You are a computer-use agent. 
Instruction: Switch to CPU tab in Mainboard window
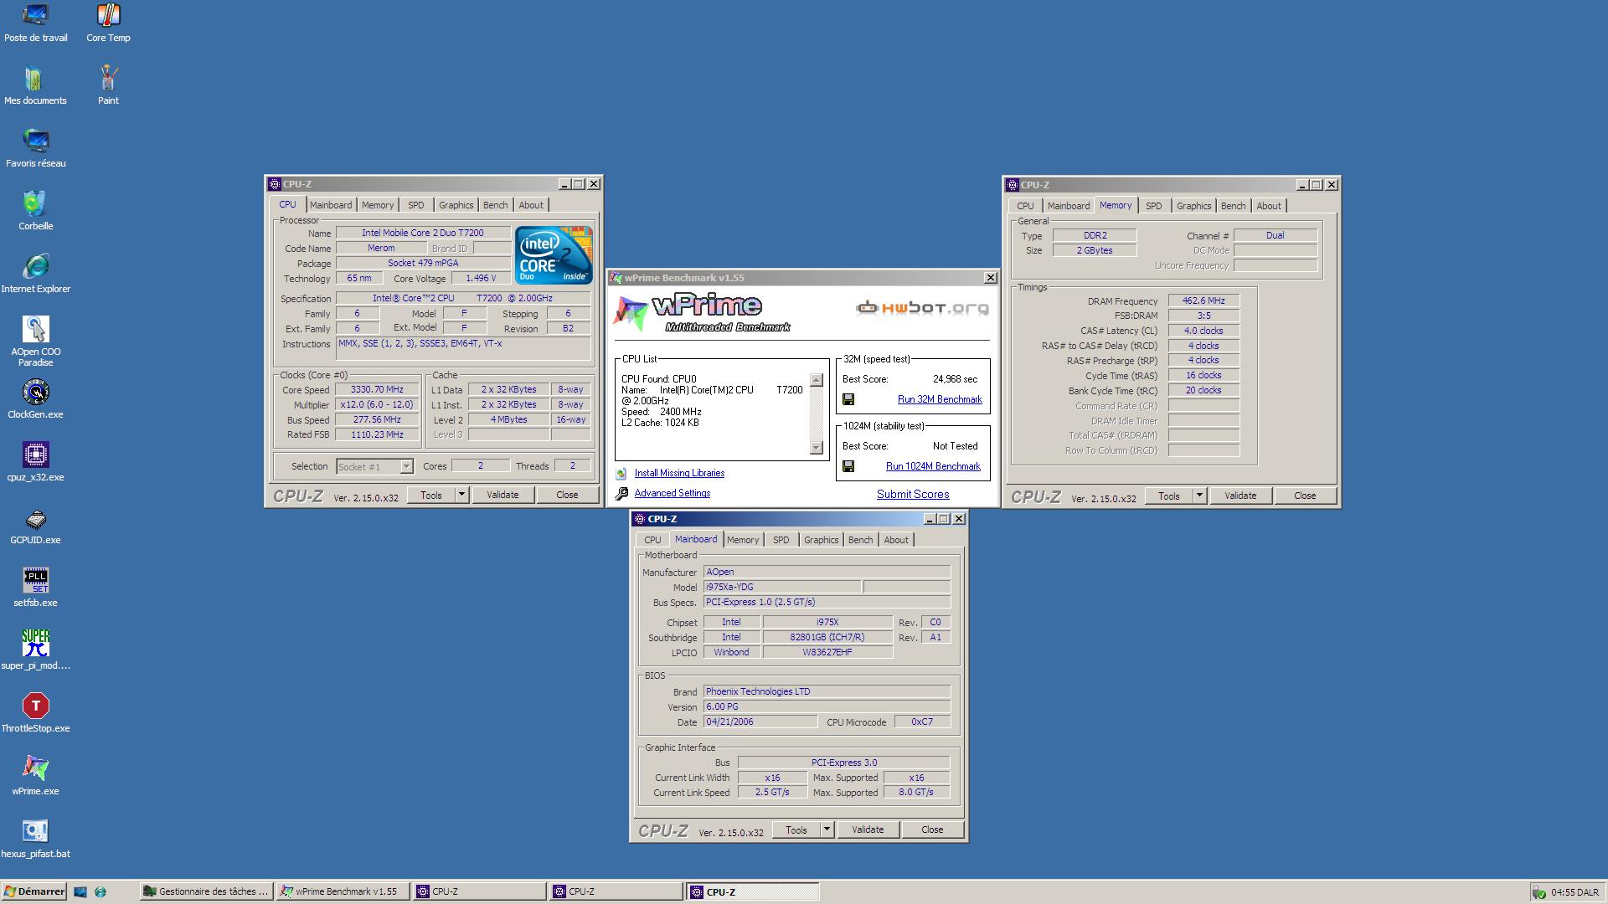point(652,540)
